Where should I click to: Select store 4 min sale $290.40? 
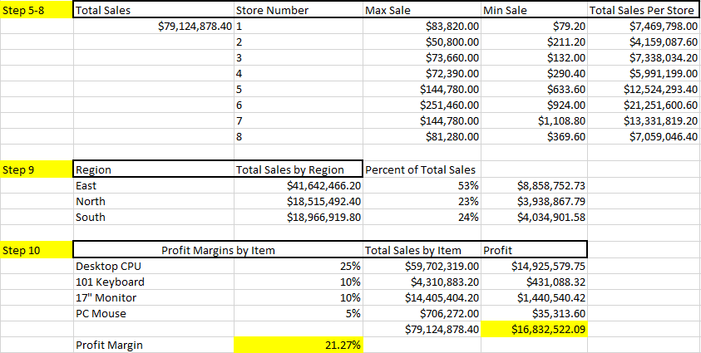pyautogui.click(x=534, y=73)
